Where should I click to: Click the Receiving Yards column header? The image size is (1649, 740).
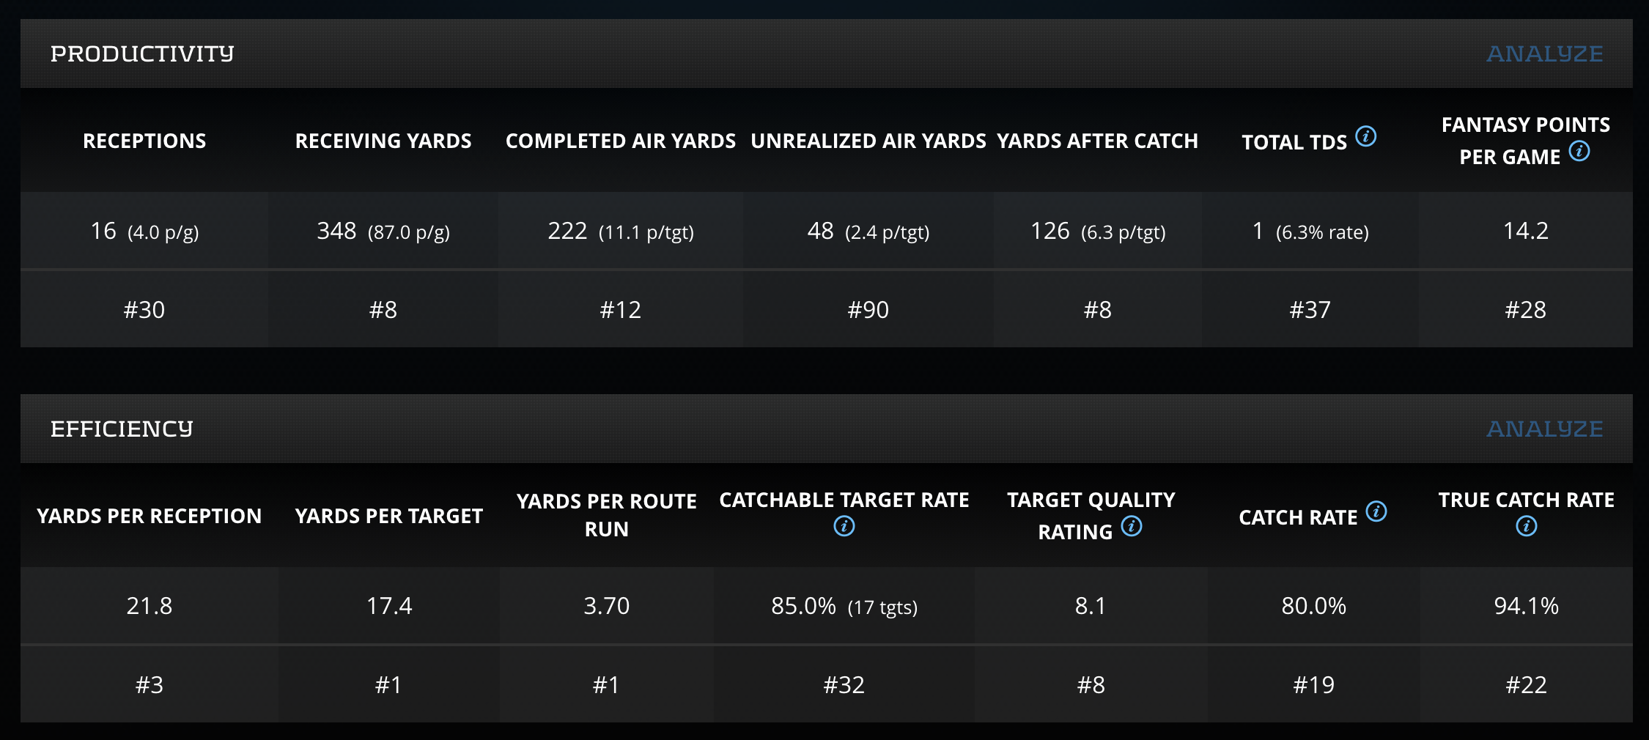point(383,141)
